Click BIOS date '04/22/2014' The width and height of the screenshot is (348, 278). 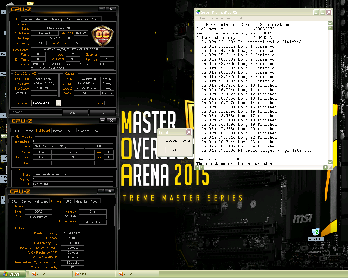click(73, 184)
